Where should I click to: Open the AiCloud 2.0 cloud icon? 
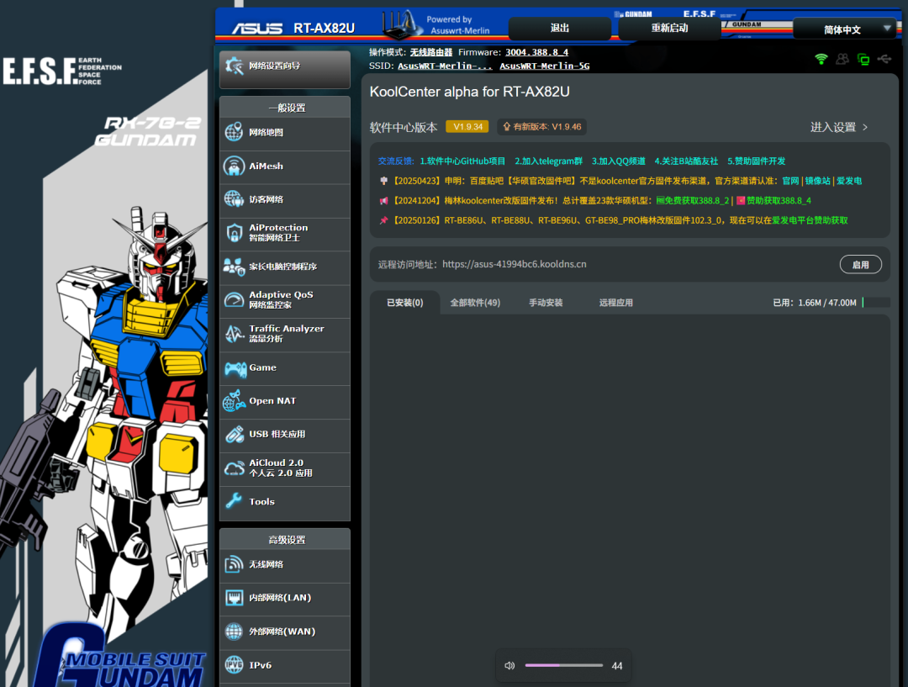pyautogui.click(x=234, y=468)
